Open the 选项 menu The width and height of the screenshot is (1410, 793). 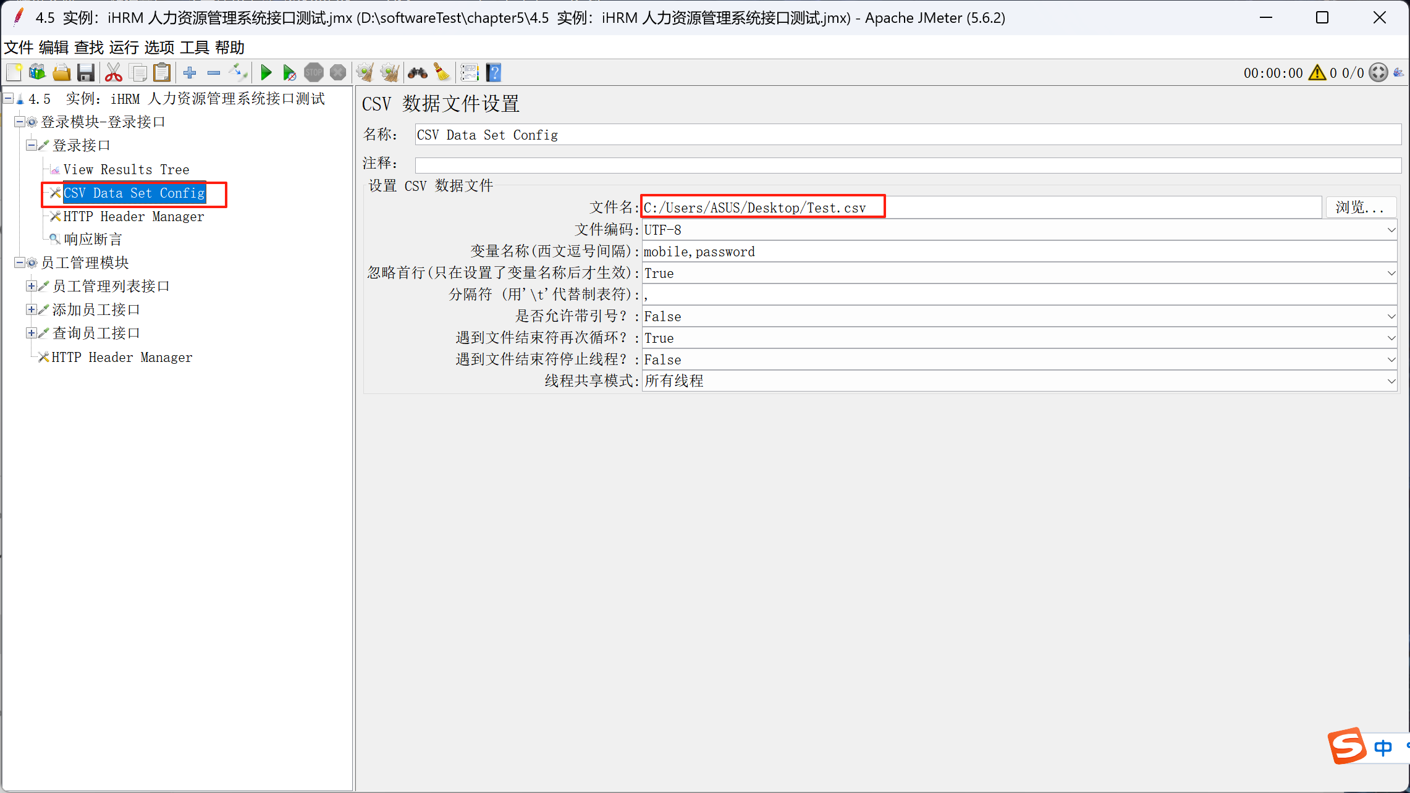point(159,48)
